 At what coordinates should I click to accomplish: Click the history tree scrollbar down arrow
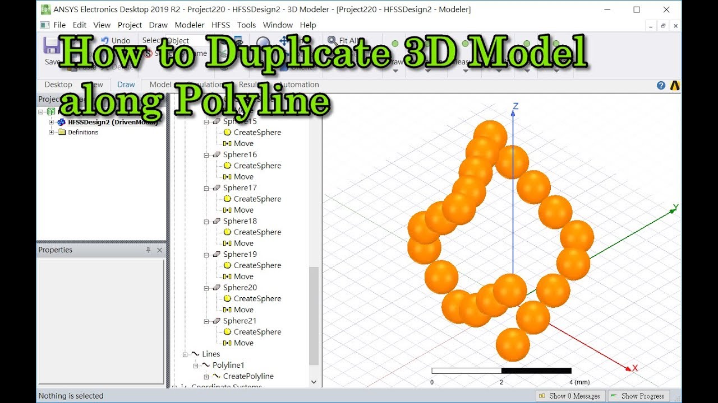click(314, 382)
